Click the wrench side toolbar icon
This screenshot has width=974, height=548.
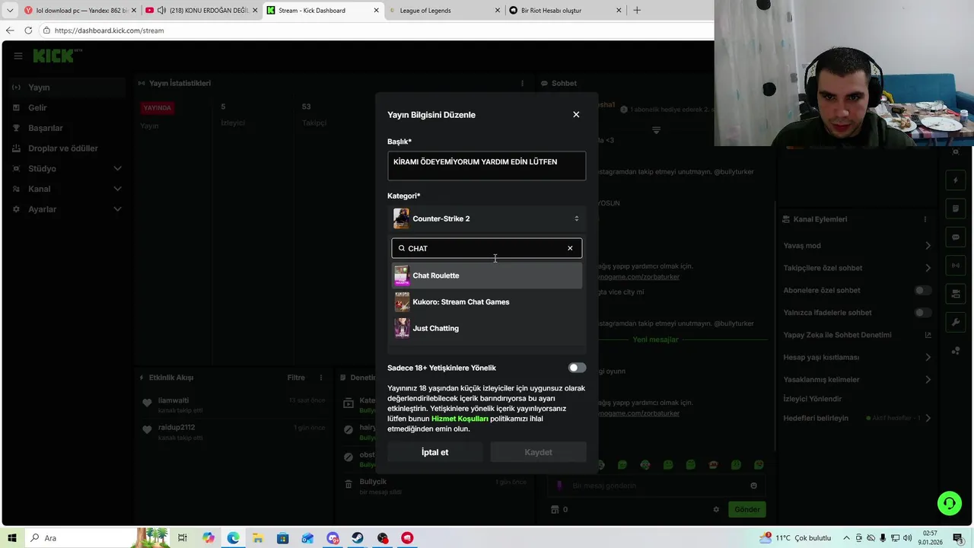pos(956,322)
